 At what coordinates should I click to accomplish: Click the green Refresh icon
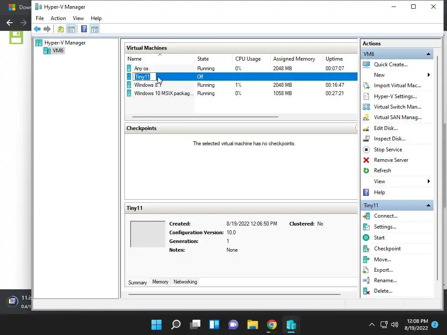pyautogui.click(x=366, y=171)
